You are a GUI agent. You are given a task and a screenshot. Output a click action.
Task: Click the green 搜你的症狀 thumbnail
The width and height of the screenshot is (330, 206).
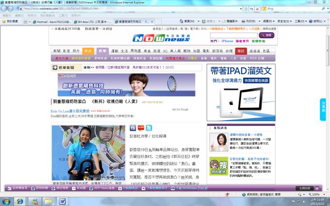click(218, 166)
